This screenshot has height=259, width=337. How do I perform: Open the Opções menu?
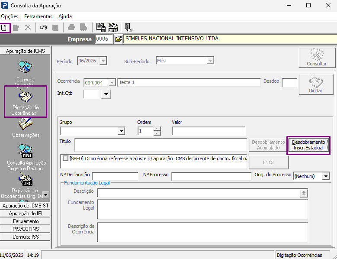(10, 16)
